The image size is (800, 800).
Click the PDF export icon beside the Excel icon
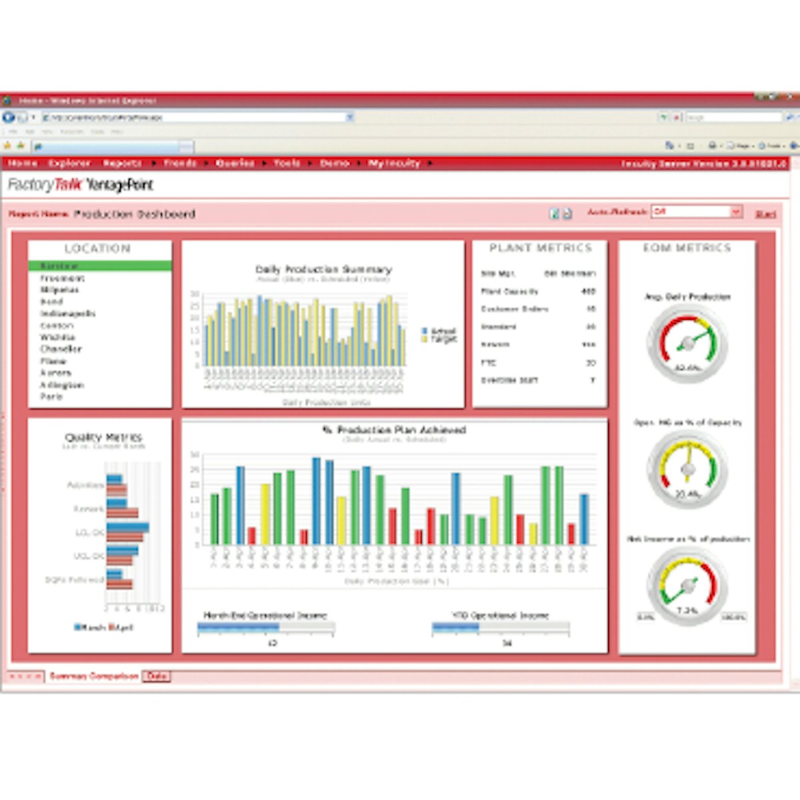[567, 212]
